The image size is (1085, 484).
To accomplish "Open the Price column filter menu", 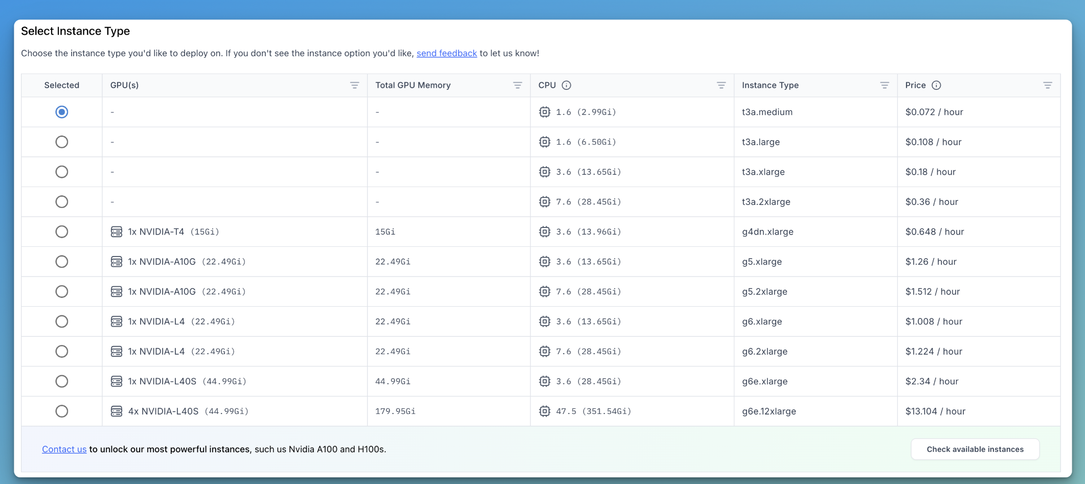I will (x=1047, y=85).
